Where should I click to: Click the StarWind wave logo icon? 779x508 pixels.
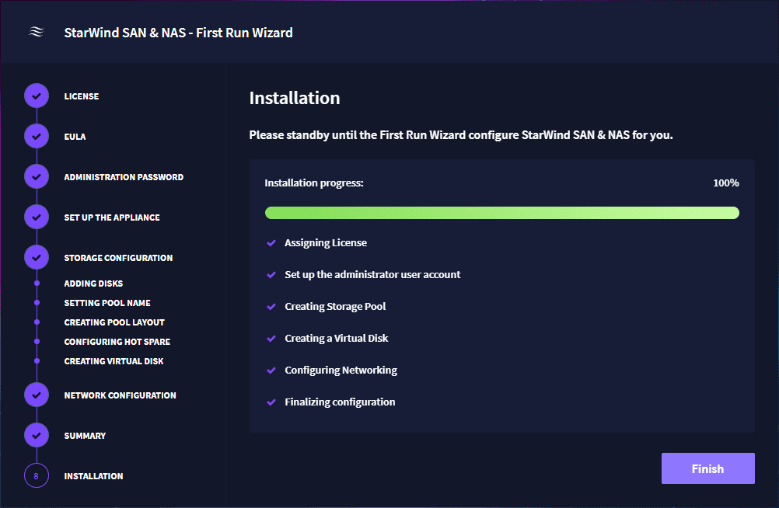coord(37,33)
